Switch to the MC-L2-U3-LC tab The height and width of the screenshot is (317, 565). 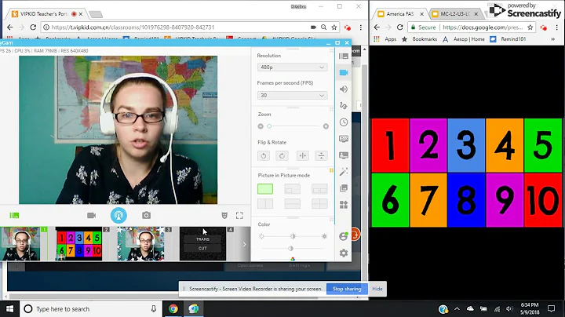pyautogui.click(x=455, y=14)
